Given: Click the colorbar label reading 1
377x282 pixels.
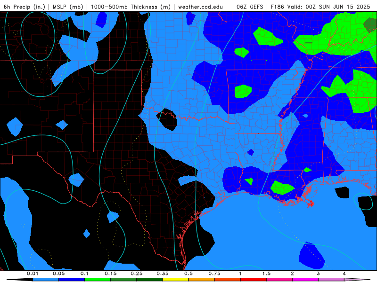Looking at the screenshot, I should click(240, 274).
